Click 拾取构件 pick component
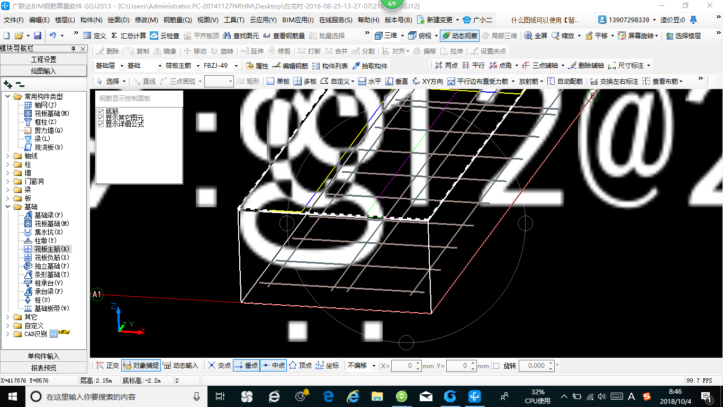The width and height of the screenshot is (723, 407). click(x=369, y=66)
